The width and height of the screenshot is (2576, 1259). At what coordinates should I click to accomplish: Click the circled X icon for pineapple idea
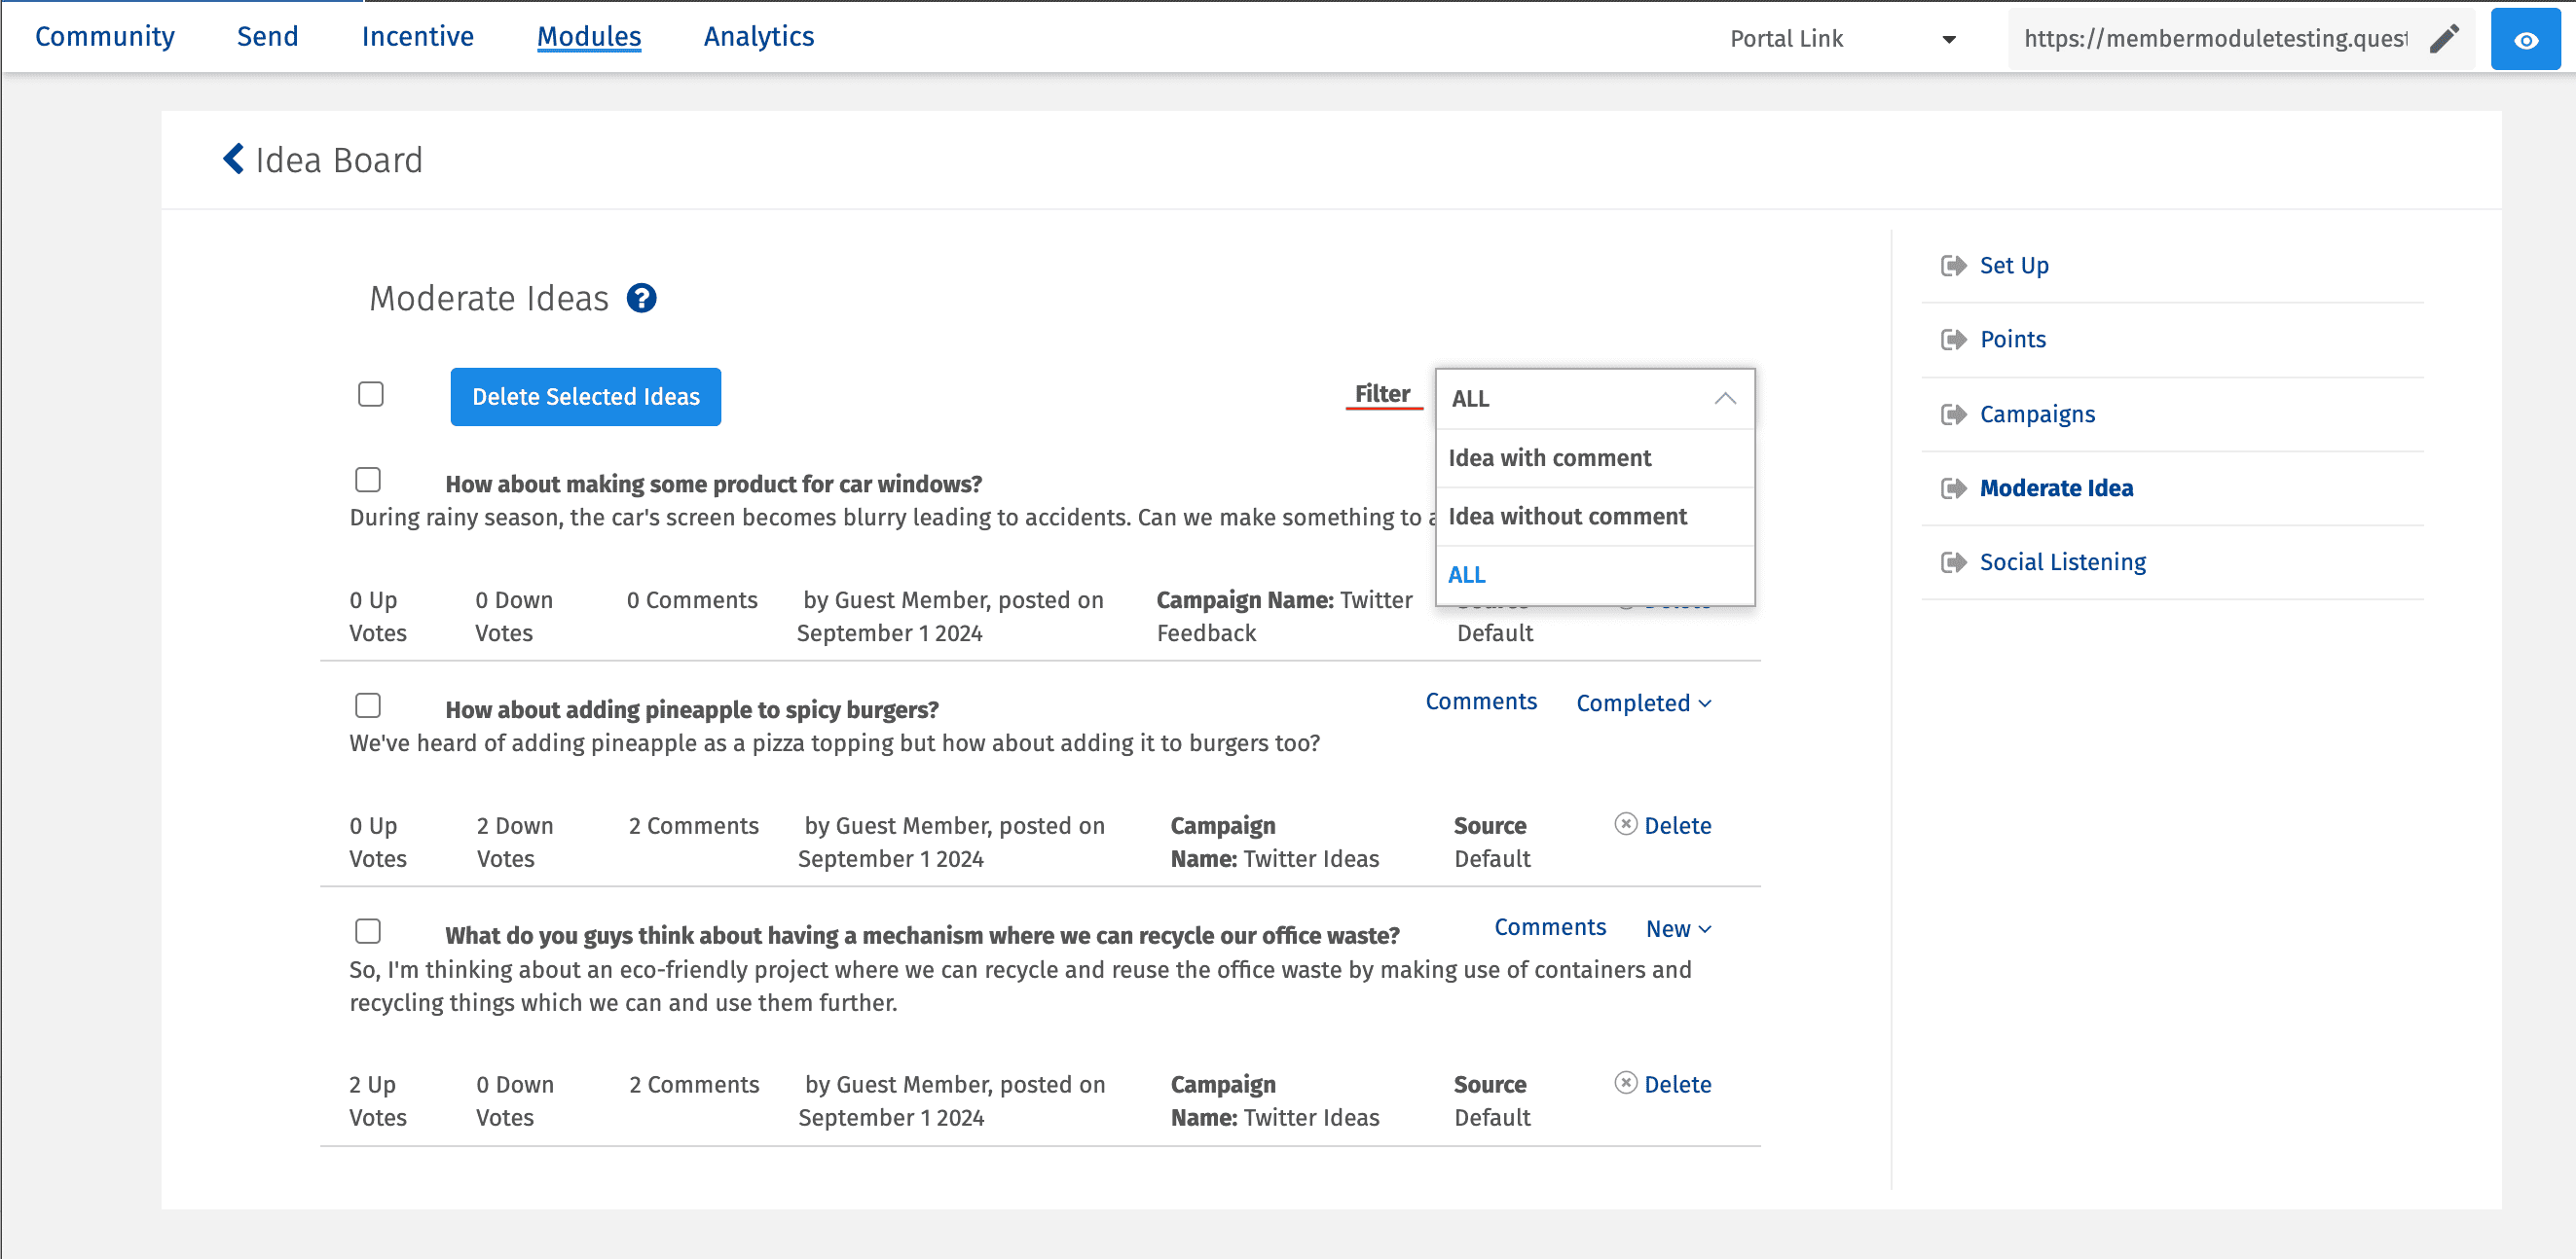1625,824
